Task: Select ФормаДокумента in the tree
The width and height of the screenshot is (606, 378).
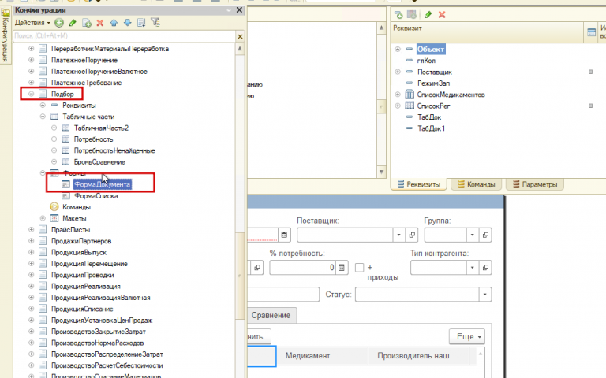Action: [x=103, y=185]
